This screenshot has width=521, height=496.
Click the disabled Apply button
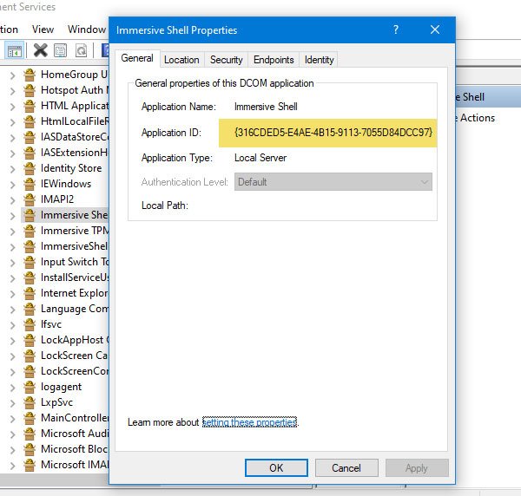coord(417,467)
